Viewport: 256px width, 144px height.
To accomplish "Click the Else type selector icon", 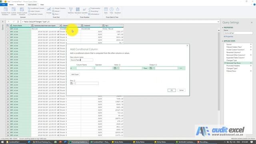I will click(72, 84).
